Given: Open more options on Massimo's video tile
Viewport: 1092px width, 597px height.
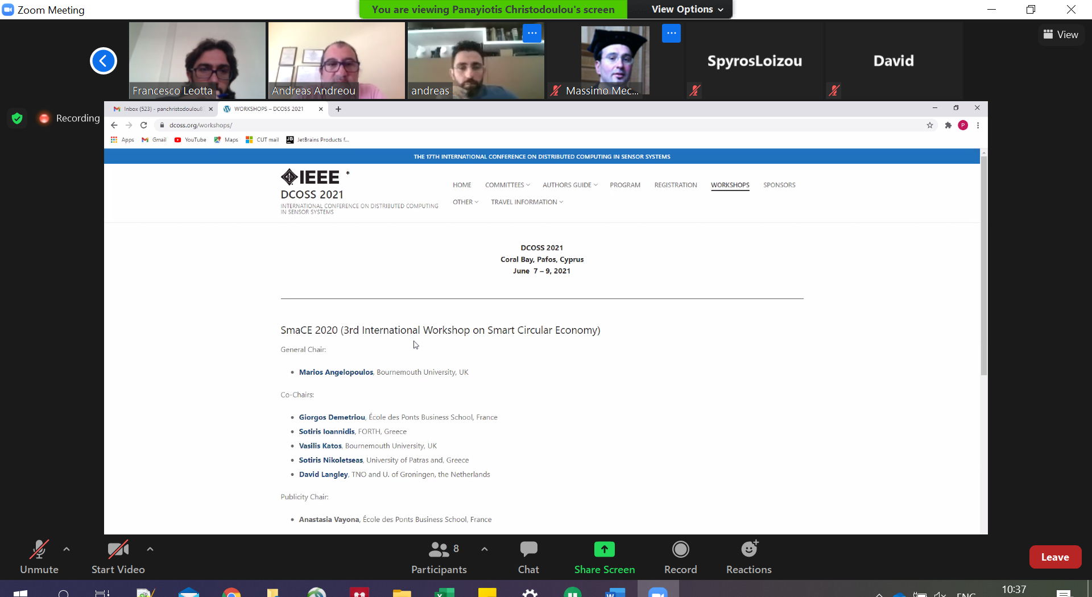Looking at the screenshot, I should [x=671, y=34].
